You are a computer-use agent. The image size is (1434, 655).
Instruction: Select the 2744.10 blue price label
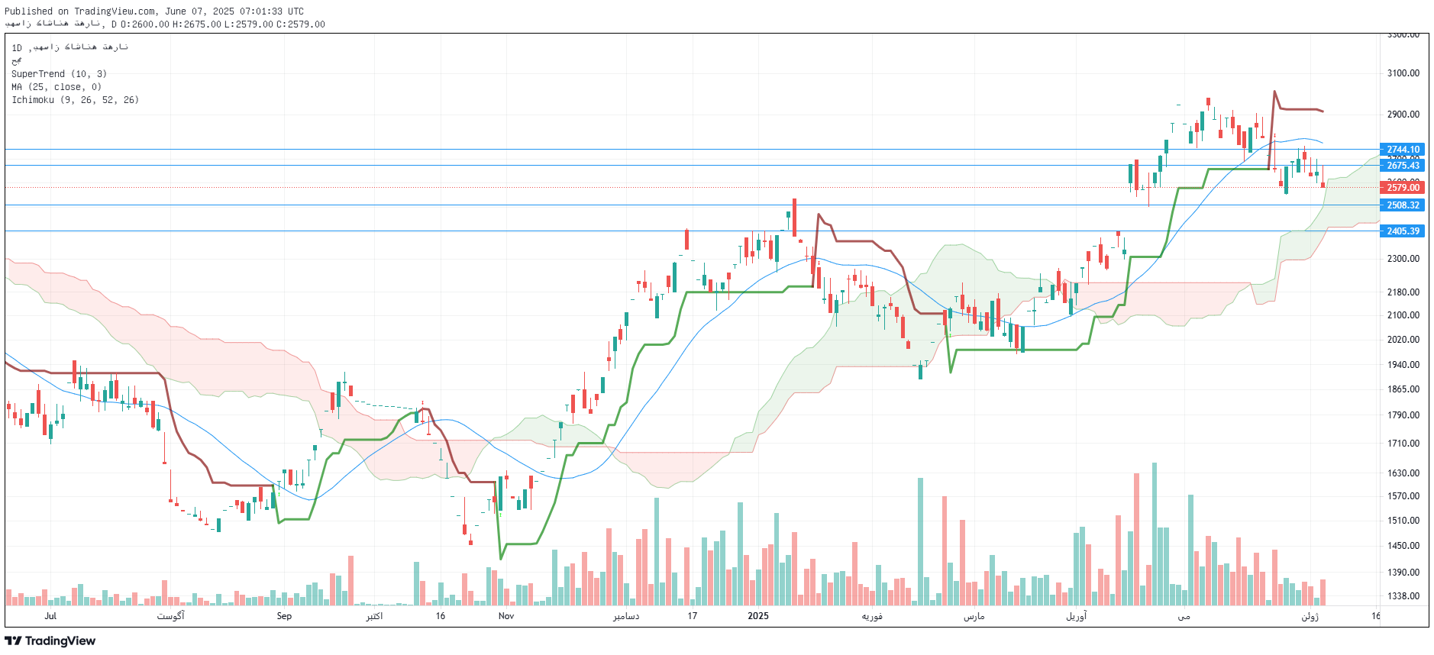pyautogui.click(x=1402, y=150)
